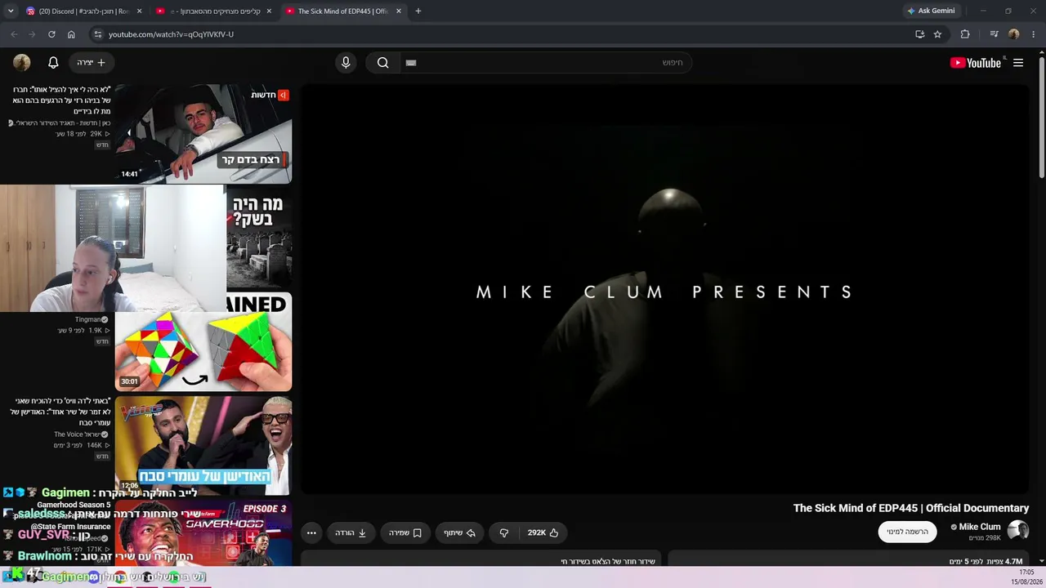
Task: Open the Chrome profile avatar
Action: [x=1014, y=34]
